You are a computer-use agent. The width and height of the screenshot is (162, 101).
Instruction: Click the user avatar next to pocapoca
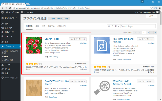[x=157, y=12]
